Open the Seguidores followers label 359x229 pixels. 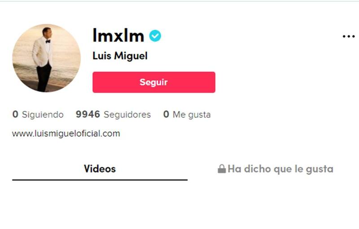pos(127,114)
